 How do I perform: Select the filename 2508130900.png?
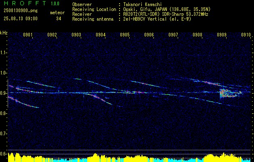(21, 11)
